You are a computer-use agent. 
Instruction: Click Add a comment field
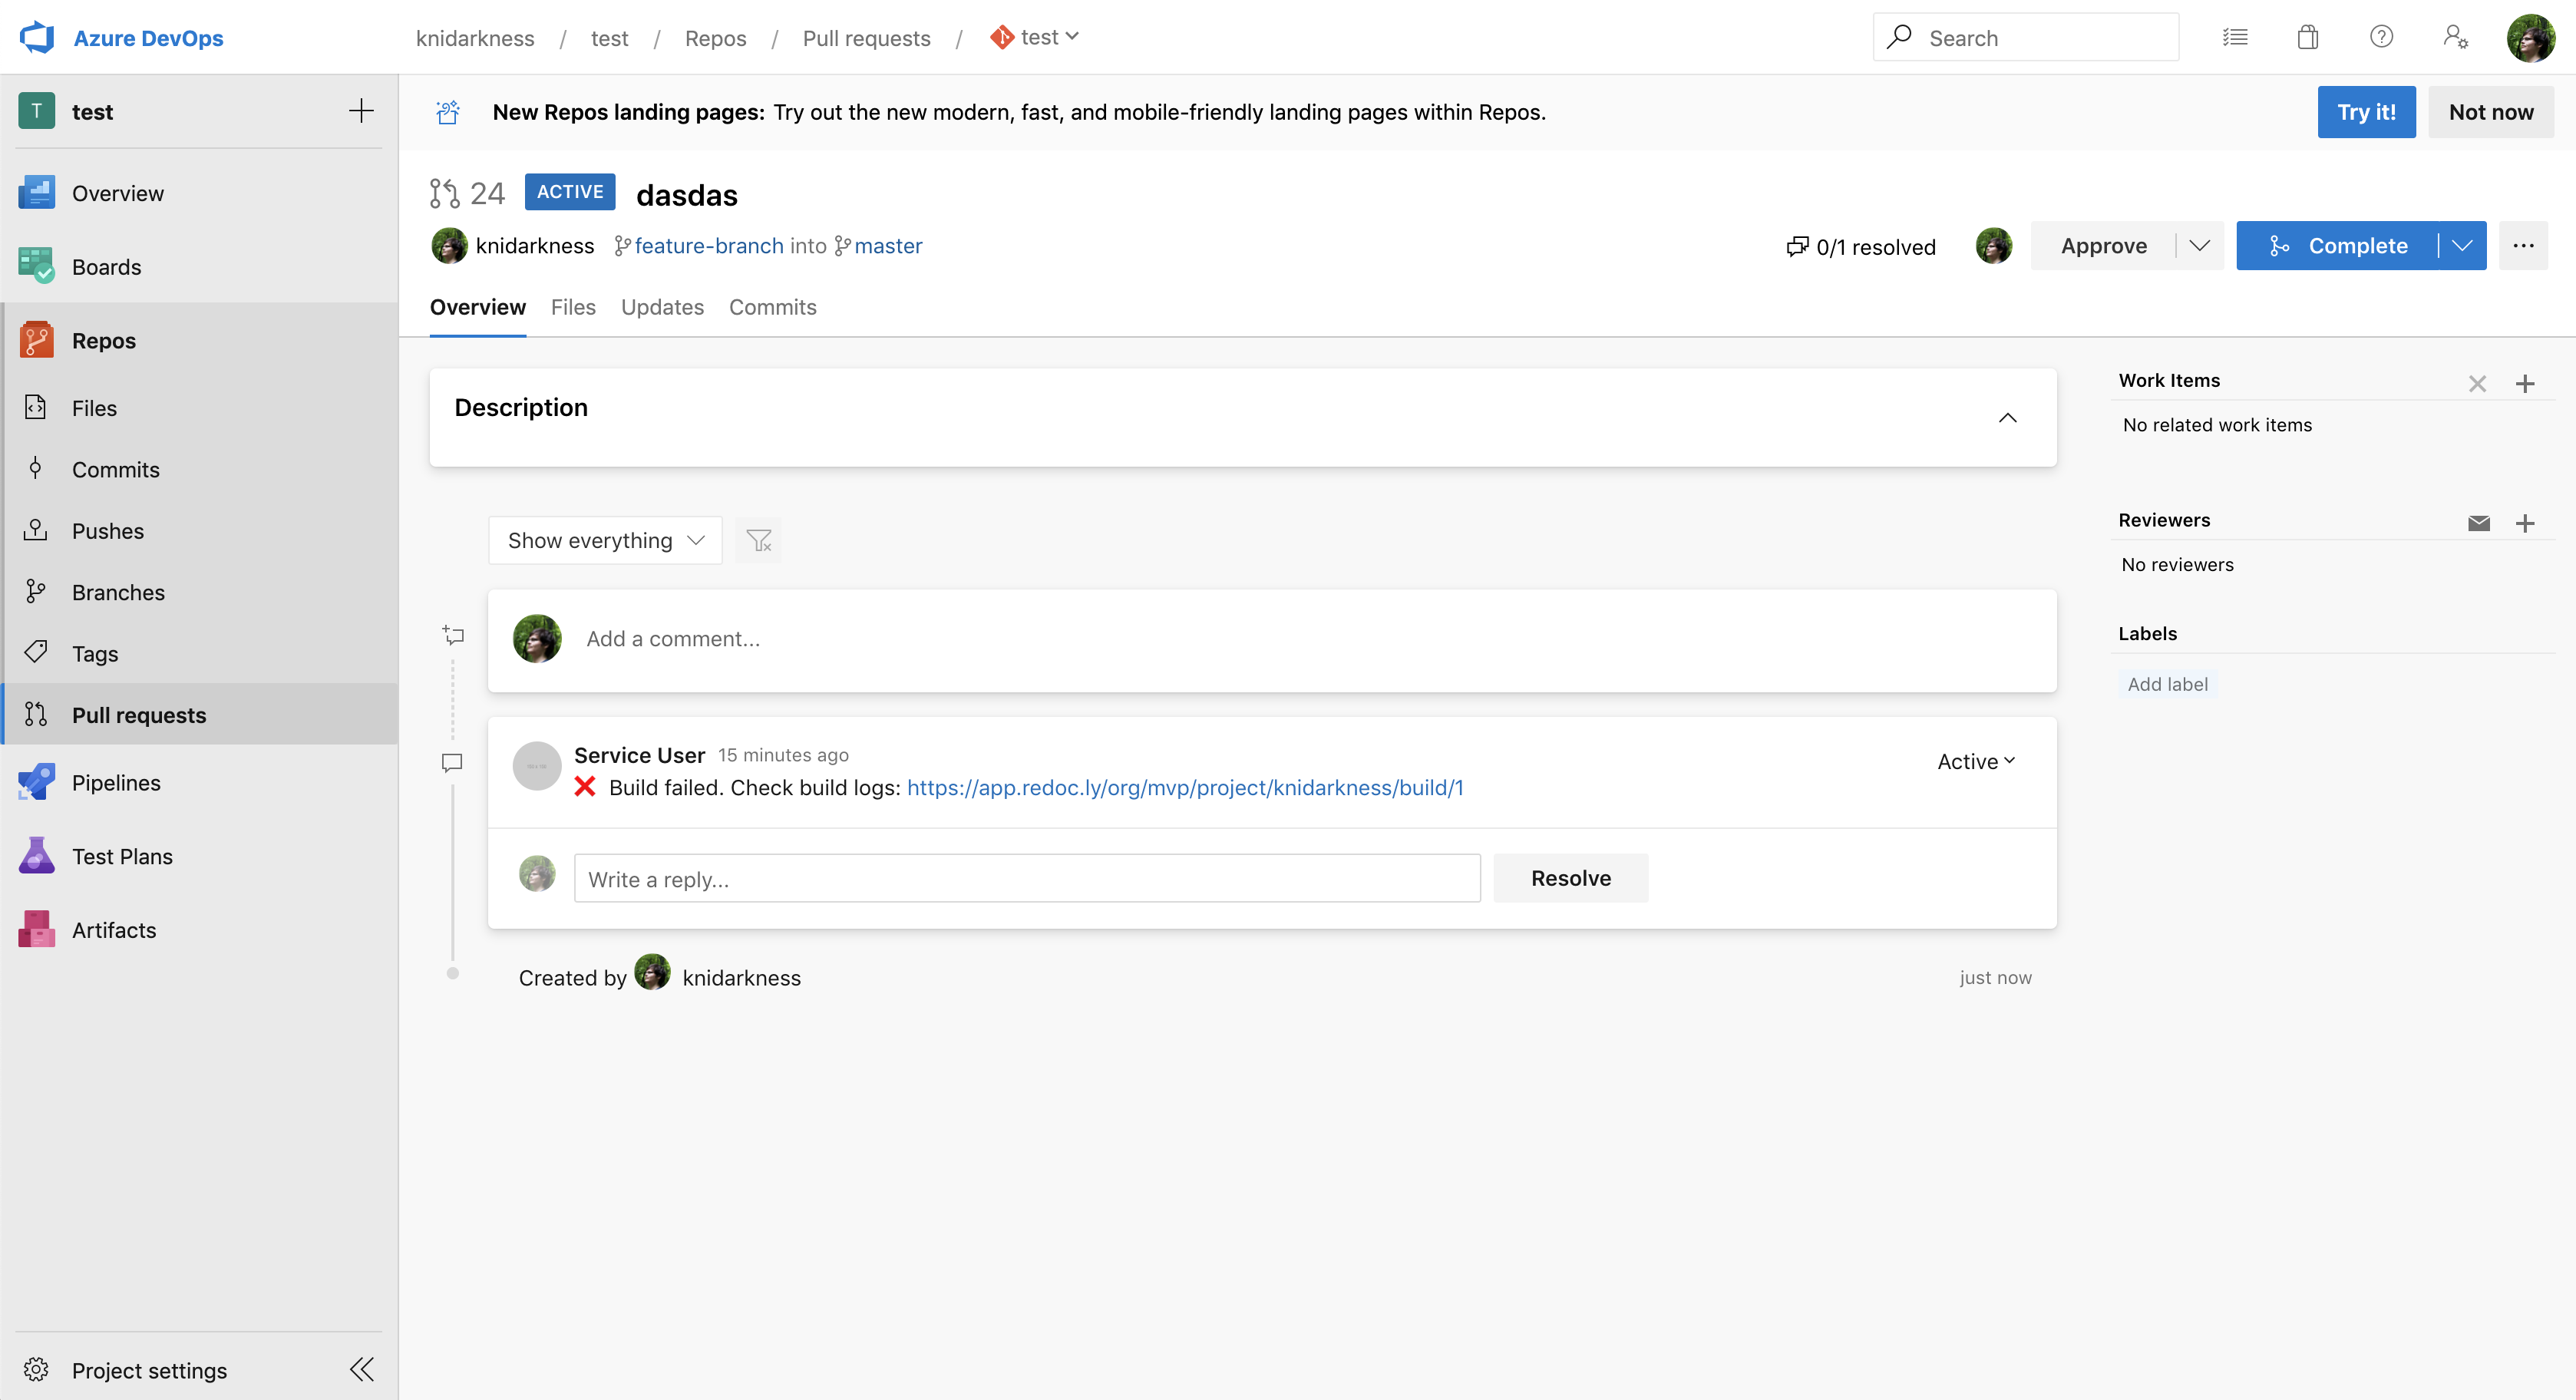1271,639
